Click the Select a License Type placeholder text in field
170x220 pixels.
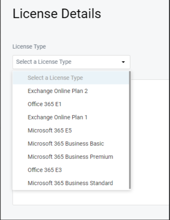coord(44,62)
